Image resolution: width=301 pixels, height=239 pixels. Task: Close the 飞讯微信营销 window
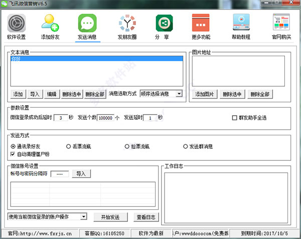291,3
